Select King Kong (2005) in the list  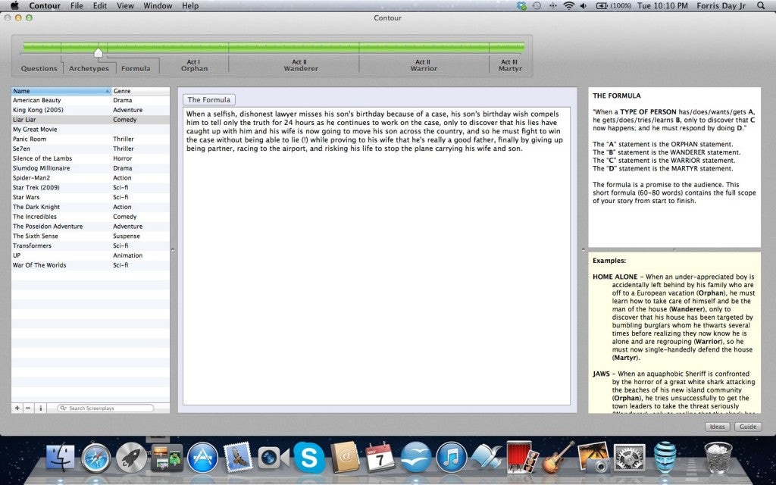click(90, 110)
